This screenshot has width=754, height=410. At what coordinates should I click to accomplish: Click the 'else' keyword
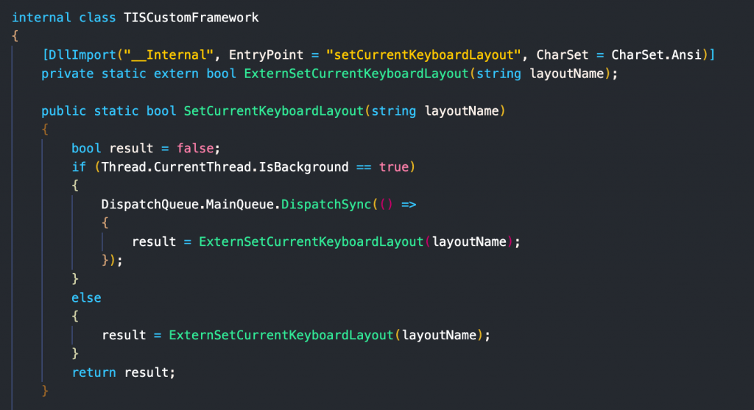(87, 297)
